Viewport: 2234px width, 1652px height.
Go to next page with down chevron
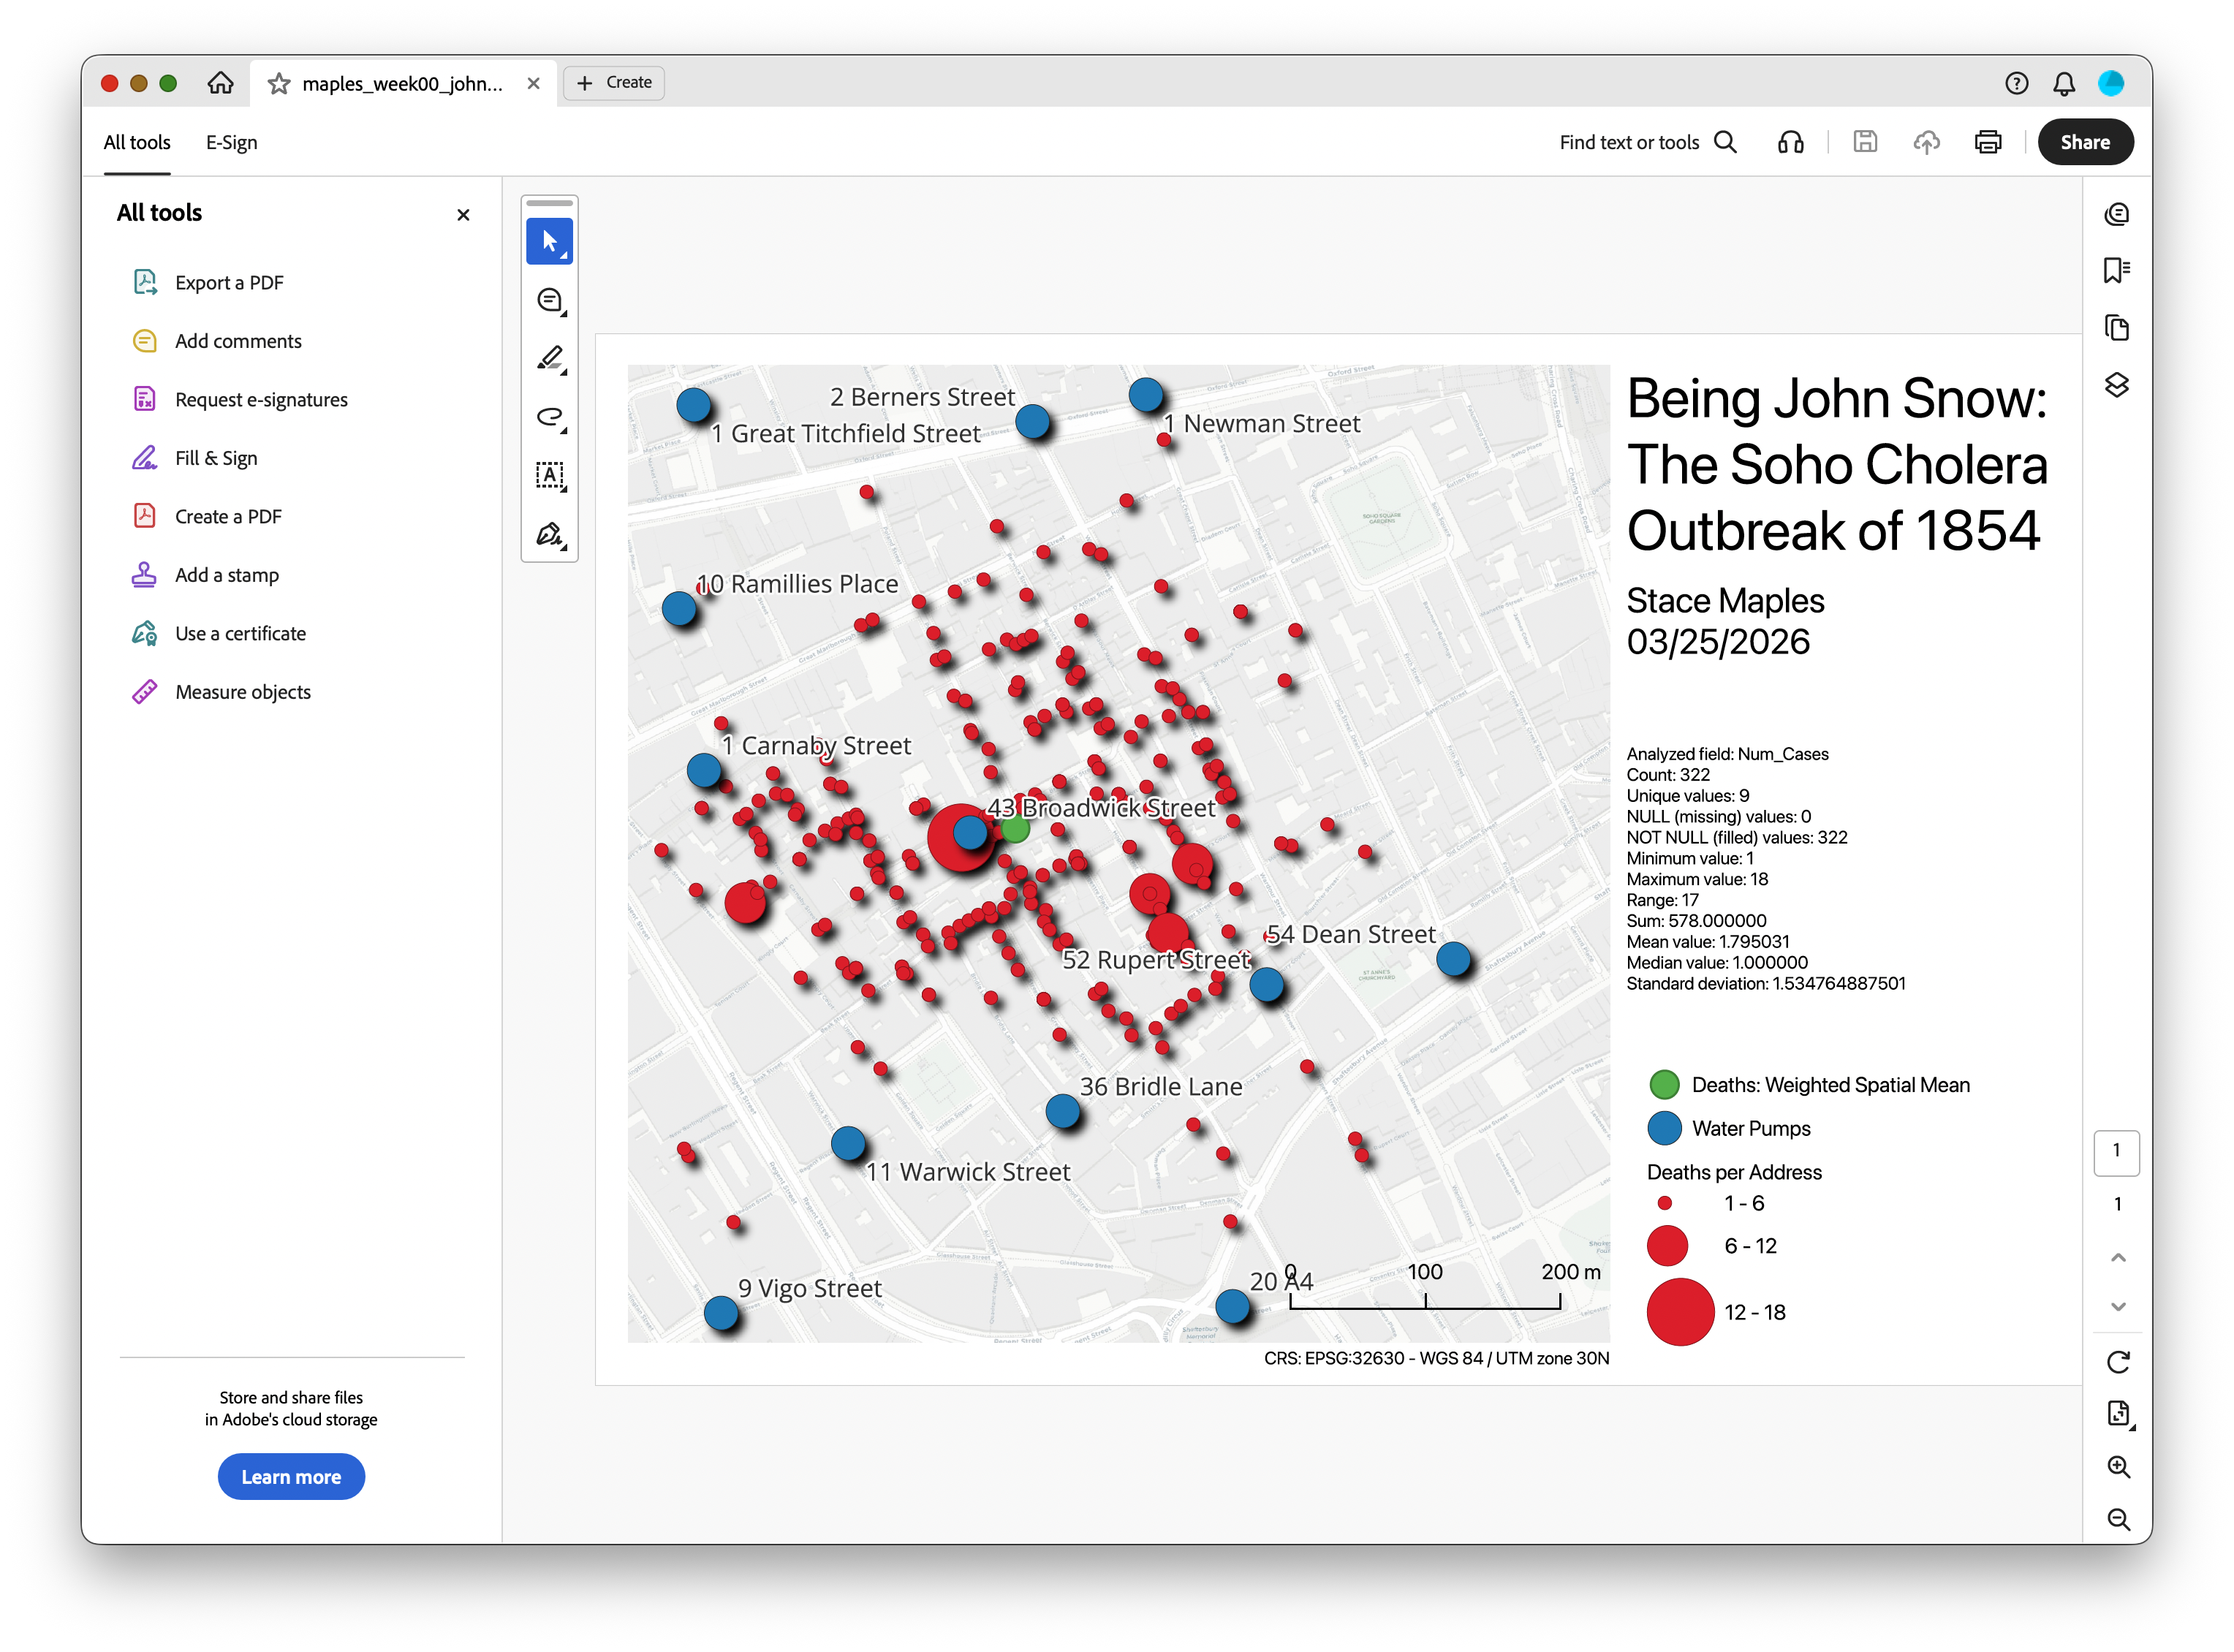pos(2117,1306)
